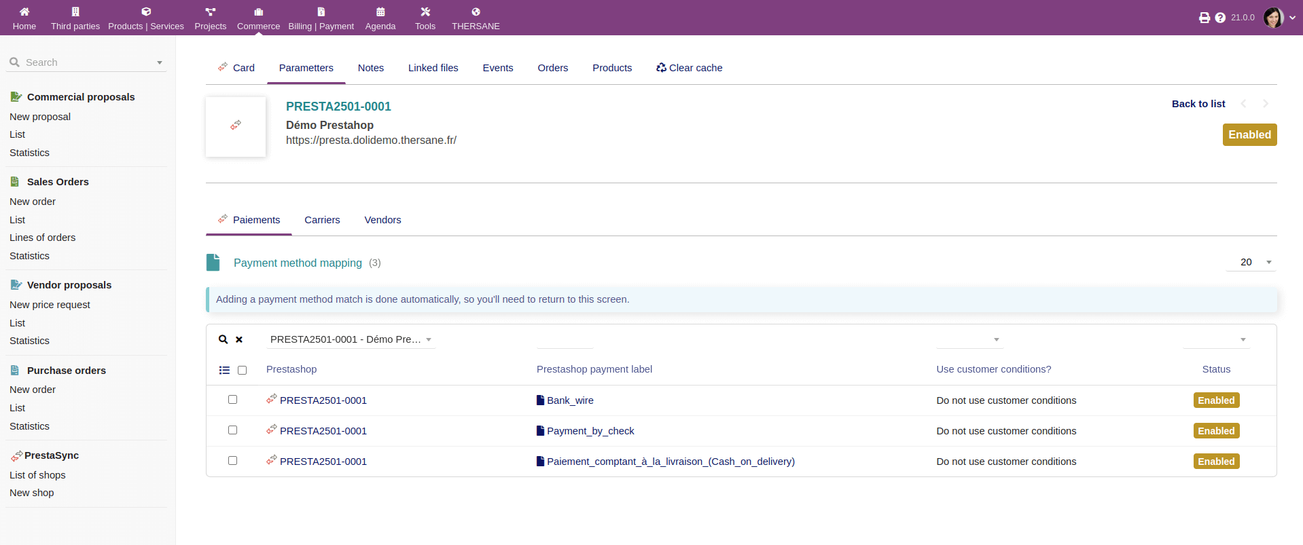Image resolution: width=1303 pixels, height=545 pixels.
Task: Check the Bank_wire row checkbox
Action: click(232, 400)
